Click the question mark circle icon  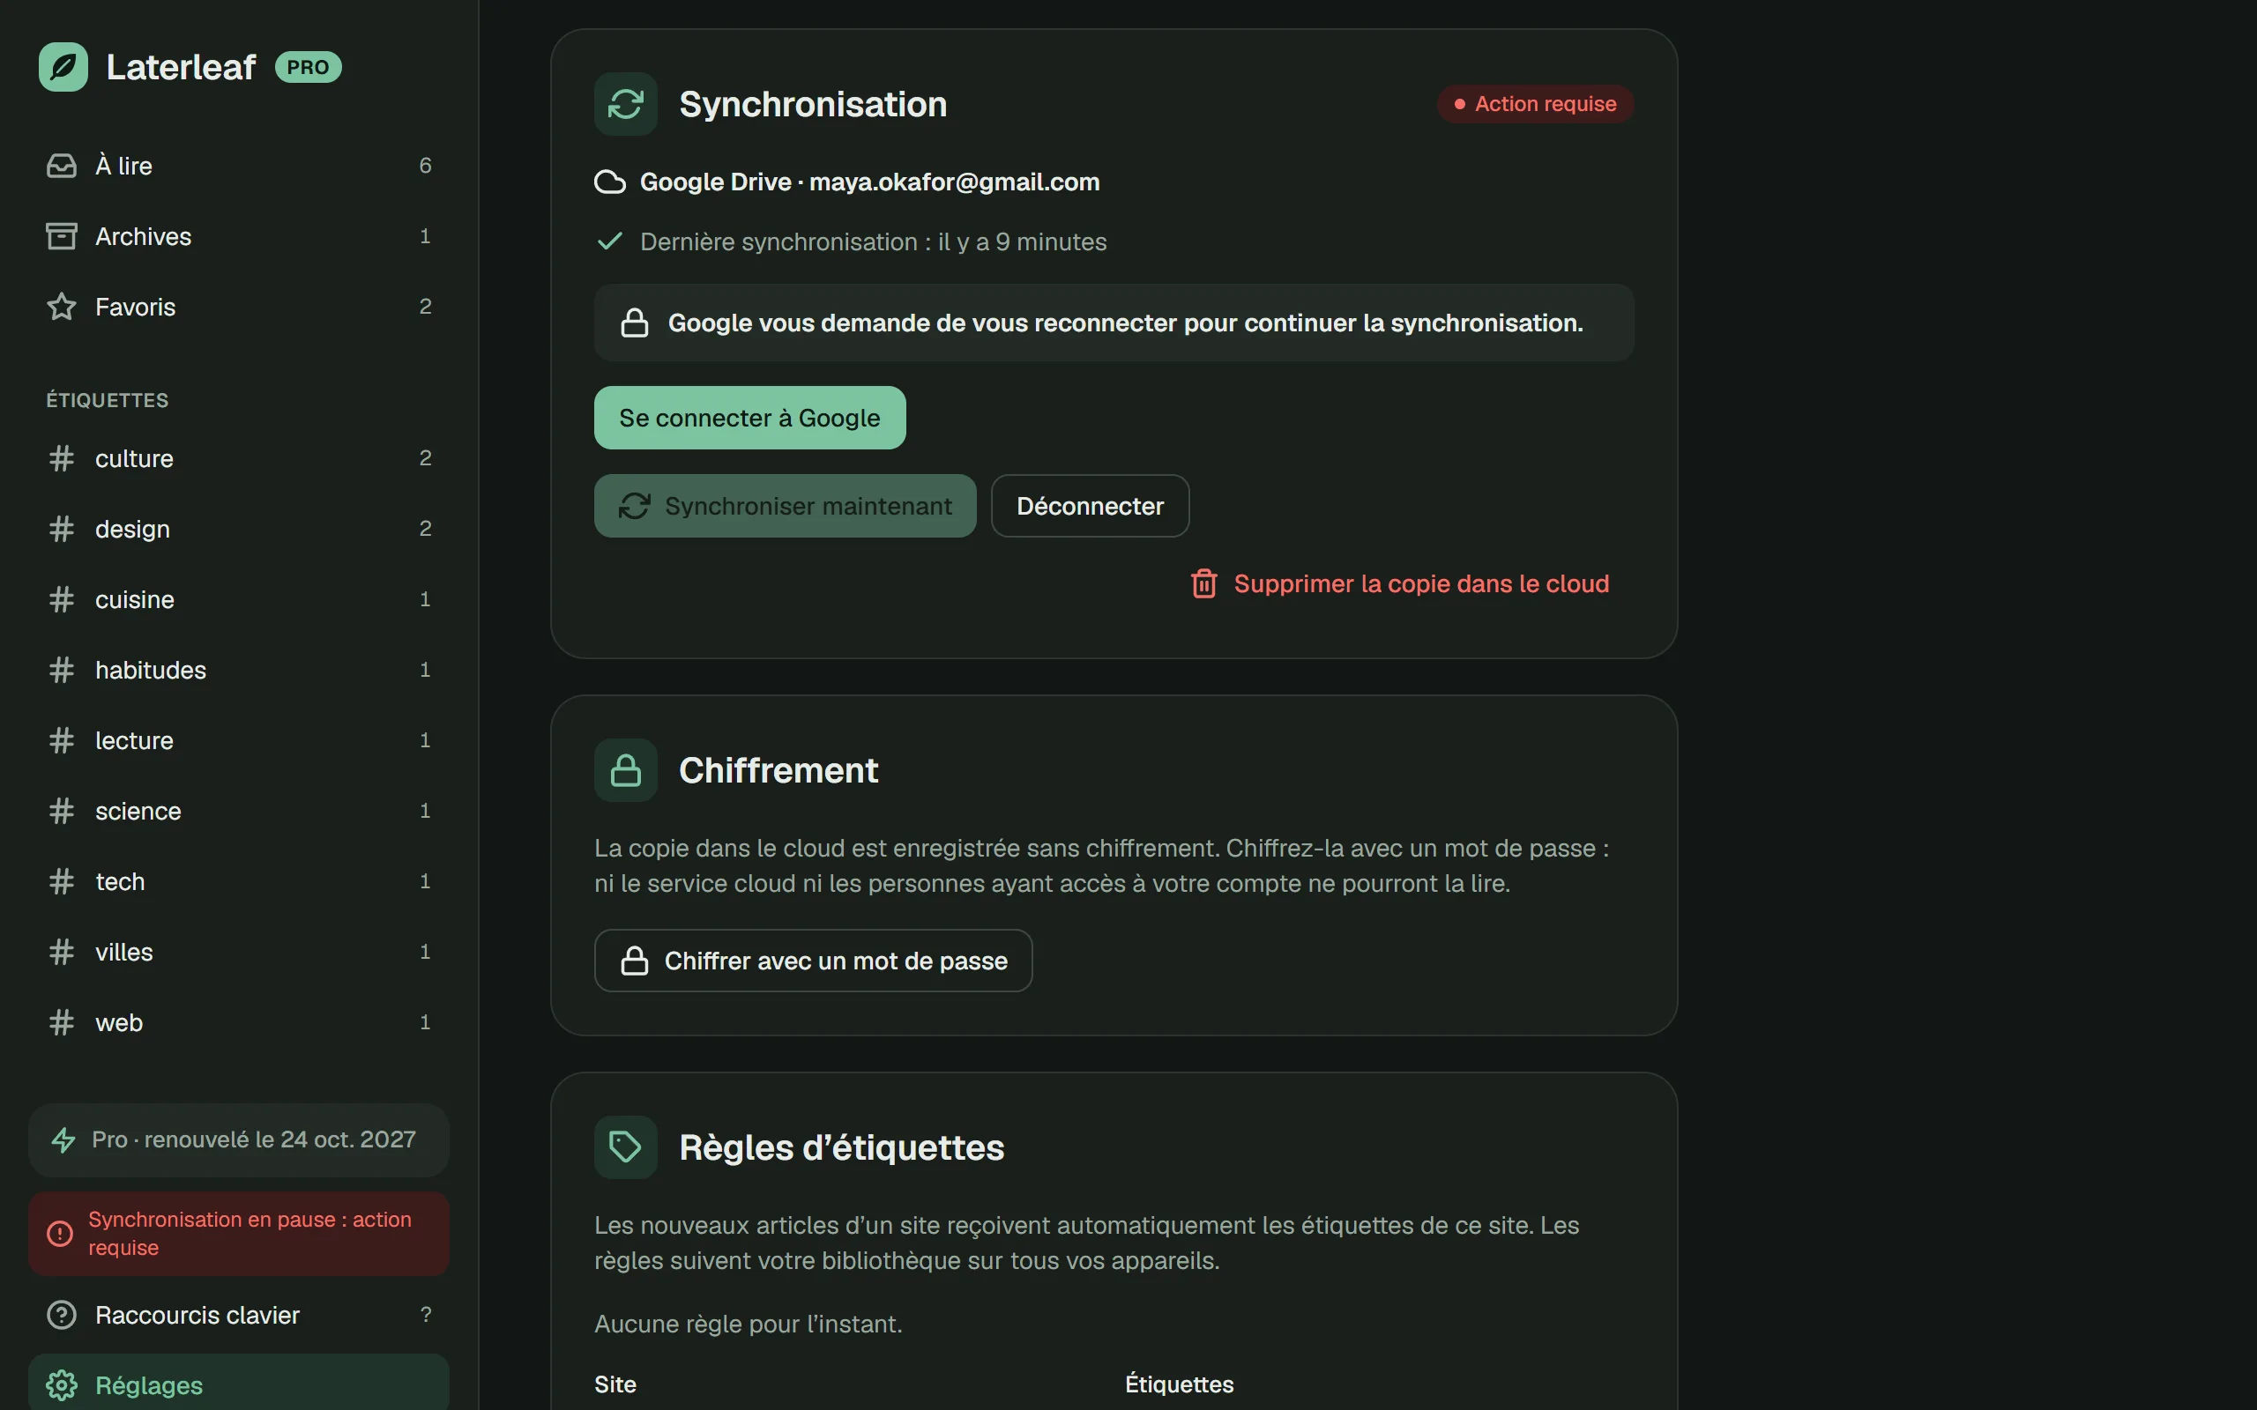pos(62,1315)
